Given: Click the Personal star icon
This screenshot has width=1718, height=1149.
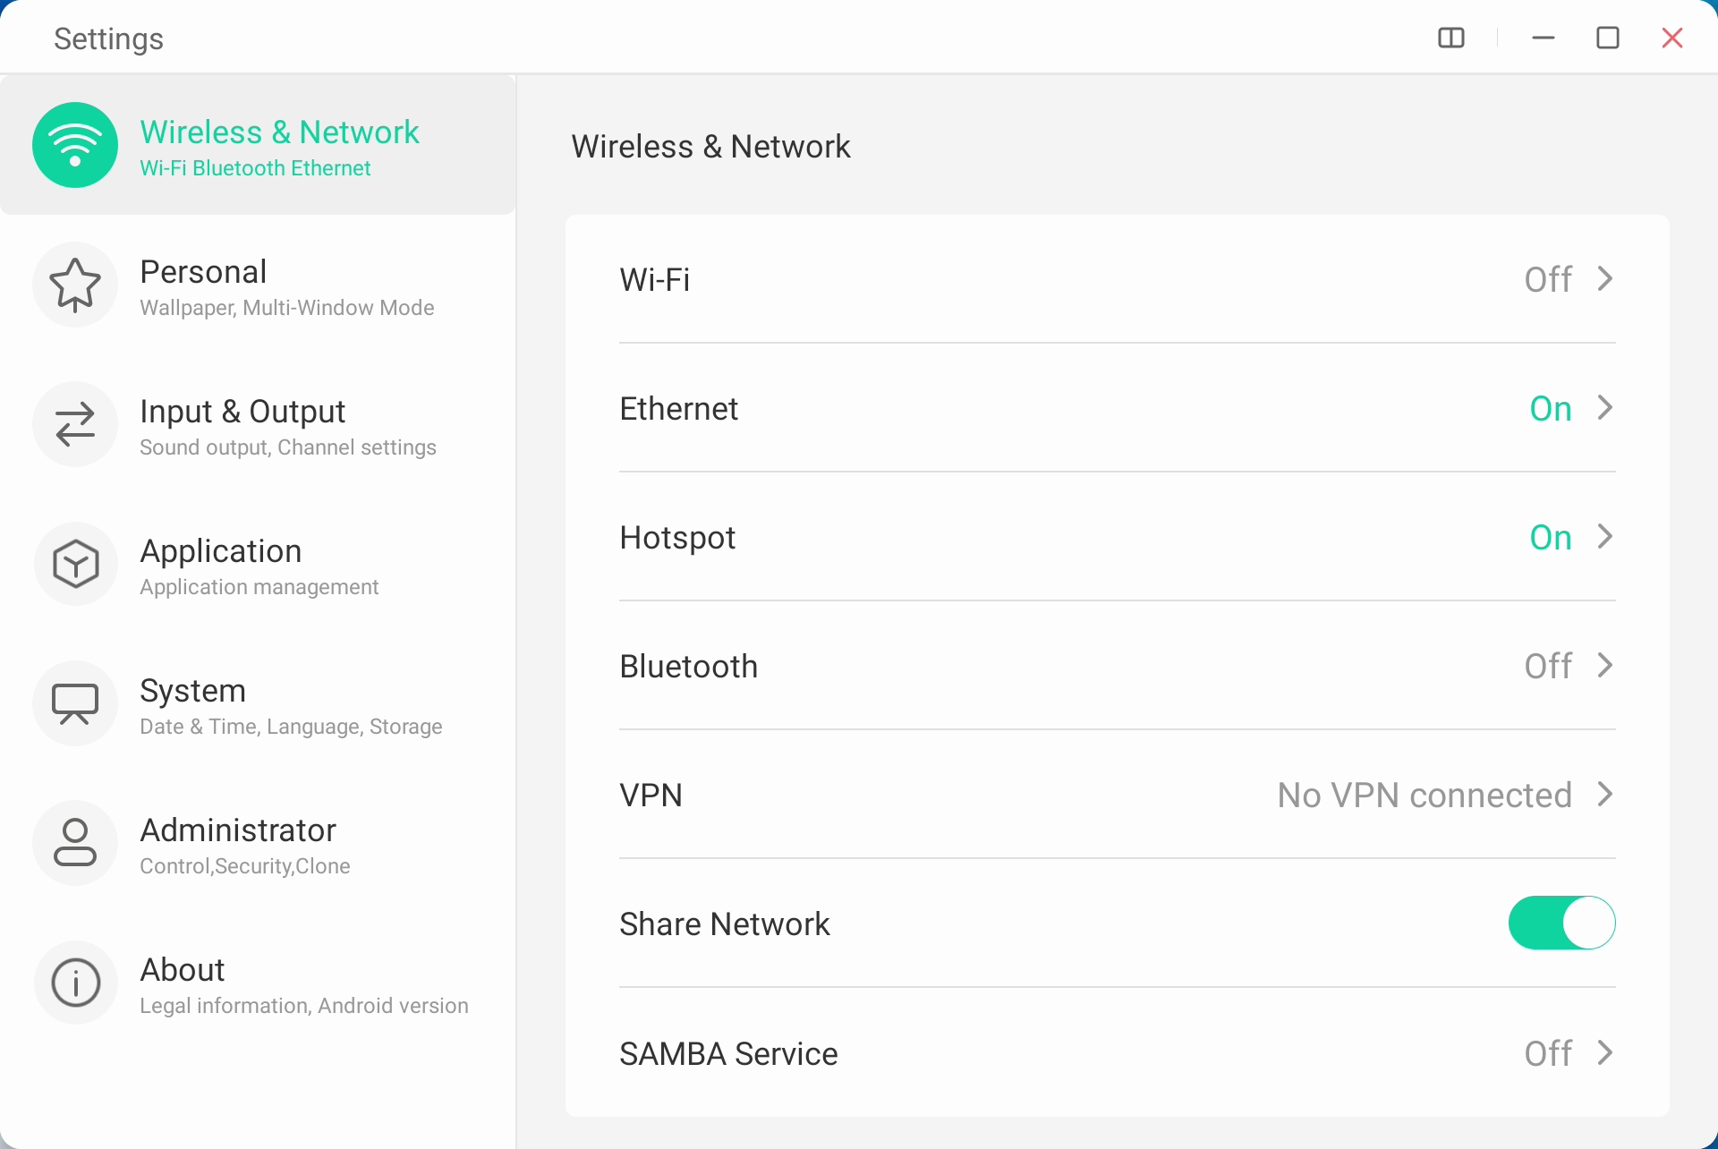Looking at the screenshot, I should 75,285.
